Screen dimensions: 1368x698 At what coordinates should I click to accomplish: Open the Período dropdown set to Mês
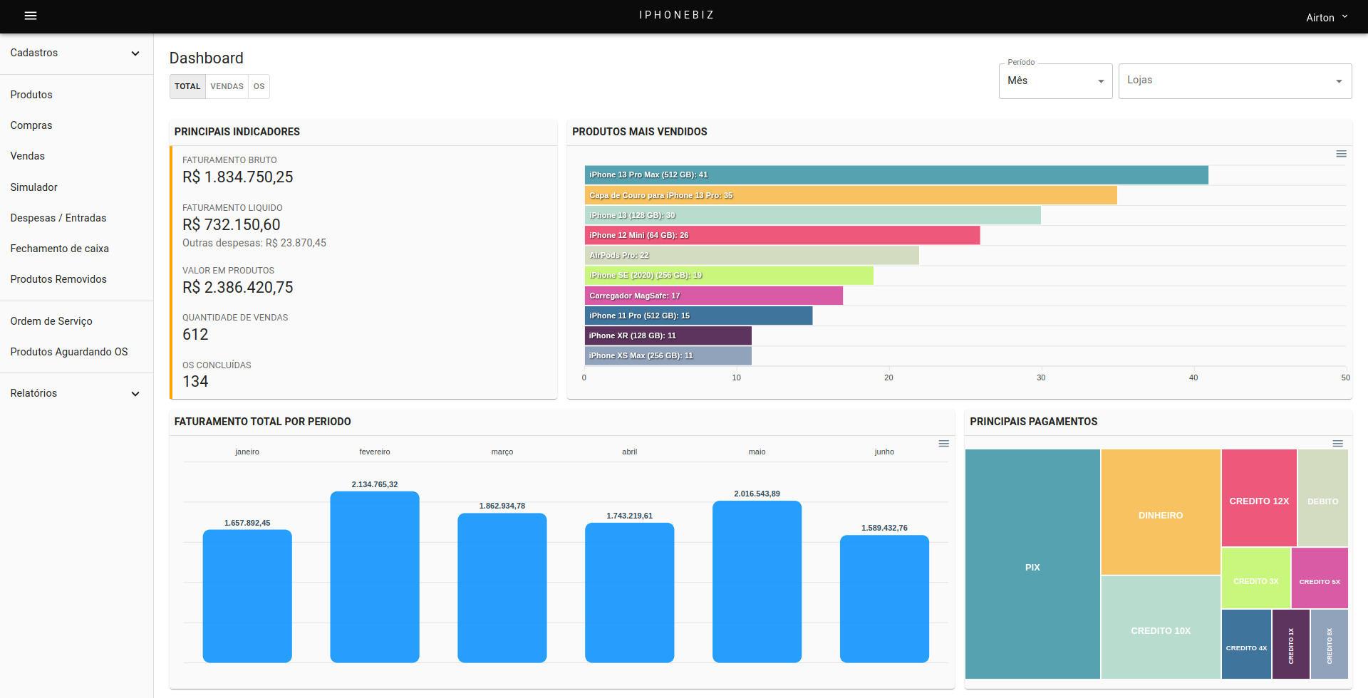(1054, 81)
